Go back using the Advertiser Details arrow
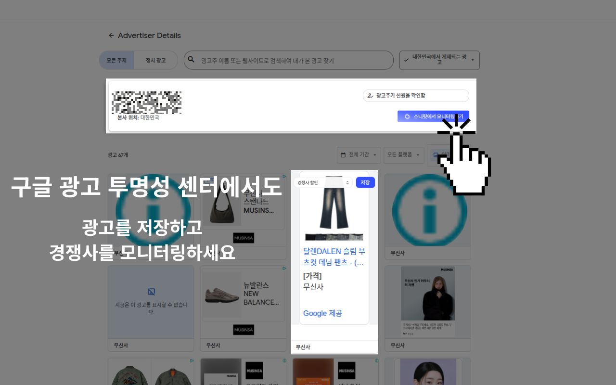 pyautogui.click(x=111, y=36)
